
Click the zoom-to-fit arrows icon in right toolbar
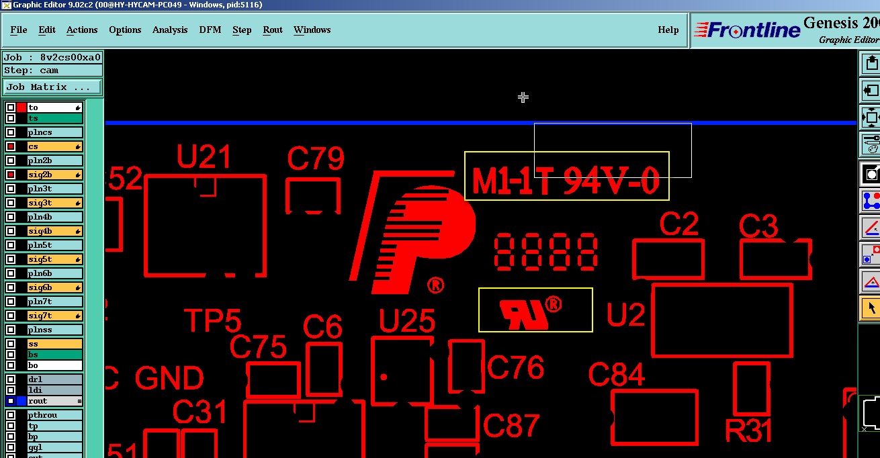click(x=871, y=117)
